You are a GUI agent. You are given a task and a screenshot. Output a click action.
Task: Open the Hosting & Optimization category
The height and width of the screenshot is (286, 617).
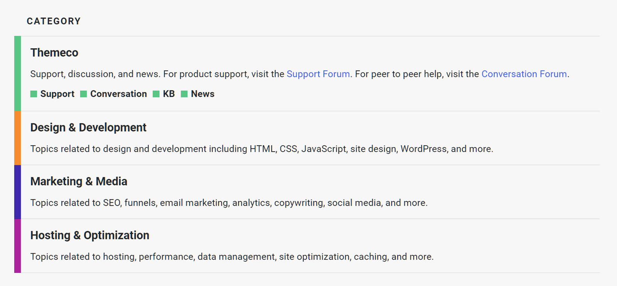90,235
